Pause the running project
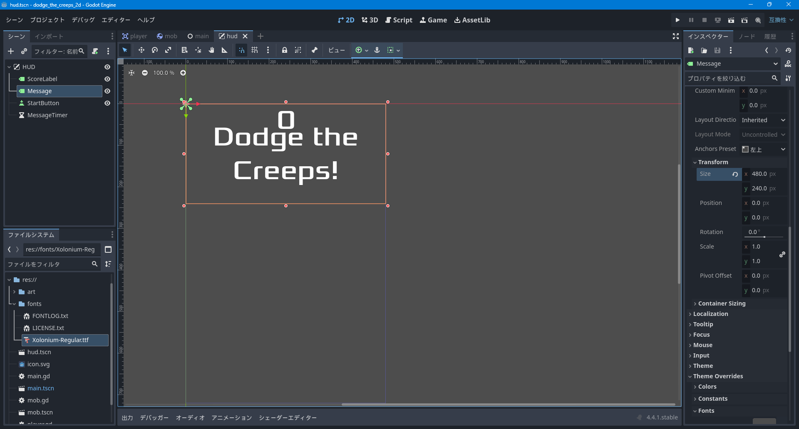The width and height of the screenshot is (799, 429). (691, 20)
